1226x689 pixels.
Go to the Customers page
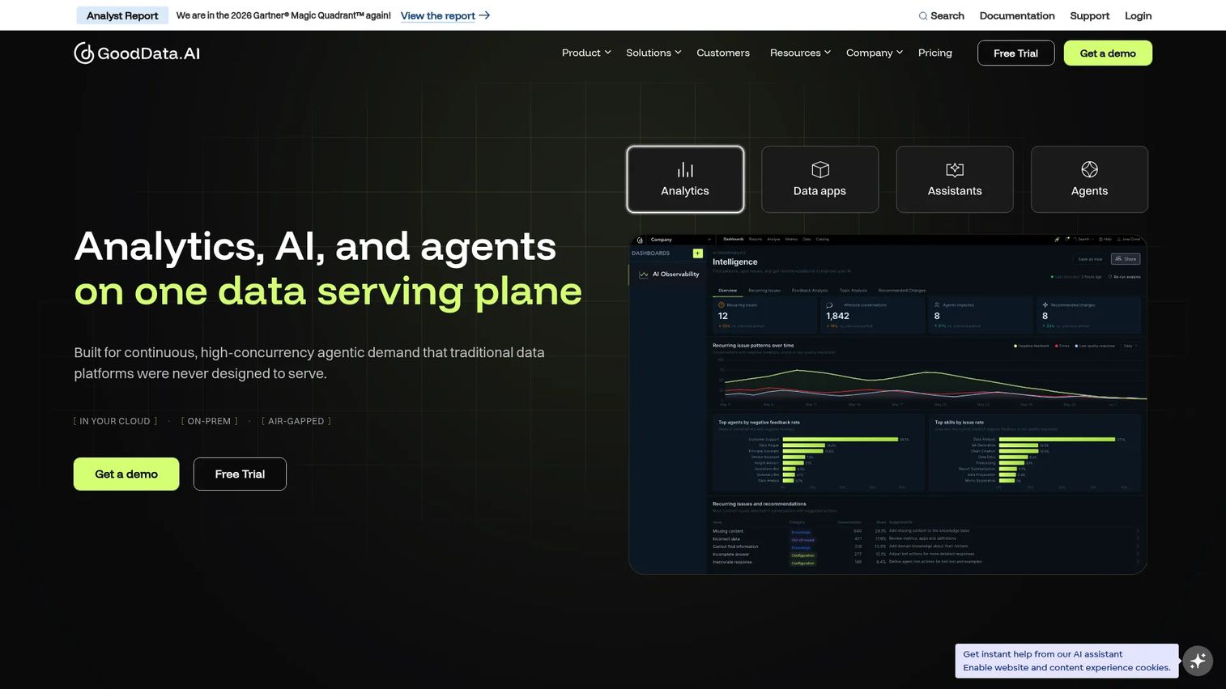[723, 53]
